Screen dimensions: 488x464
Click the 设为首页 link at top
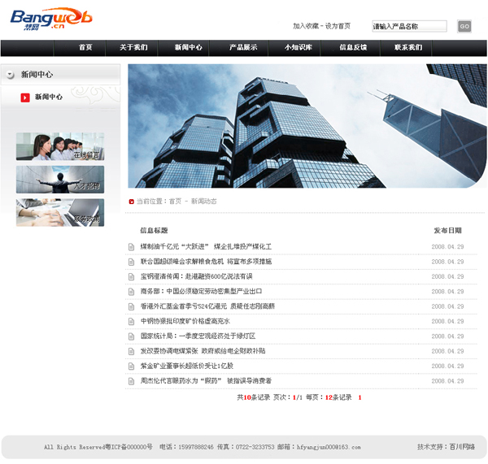click(338, 26)
